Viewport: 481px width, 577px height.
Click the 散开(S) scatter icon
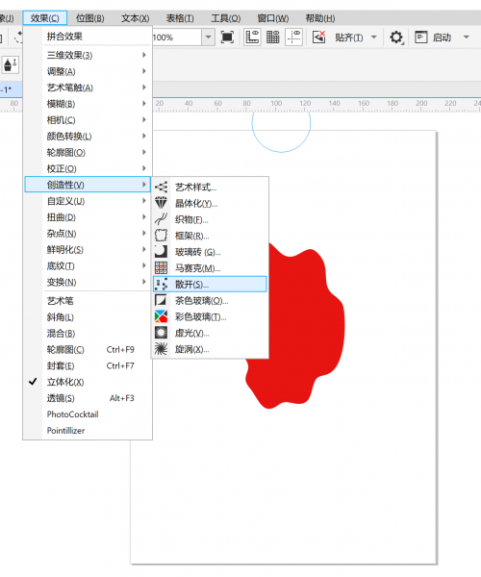161,284
